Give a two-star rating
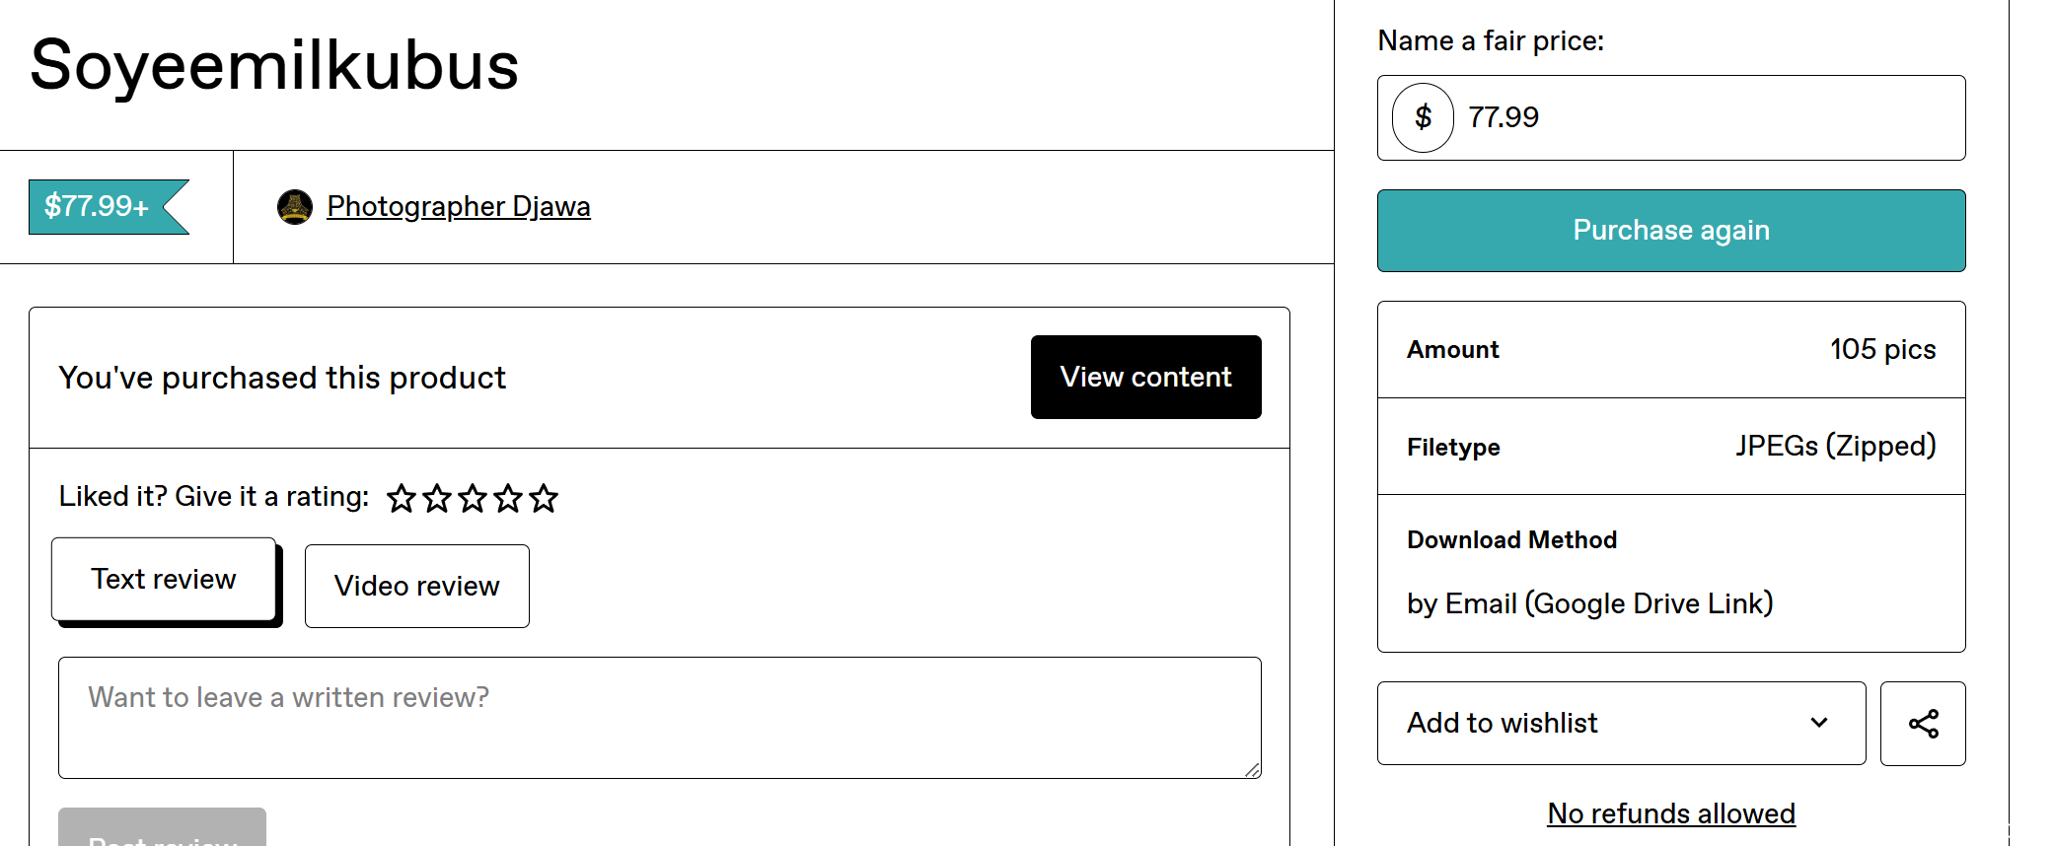This screenshot has height=846, width=2054. point(436,498)
